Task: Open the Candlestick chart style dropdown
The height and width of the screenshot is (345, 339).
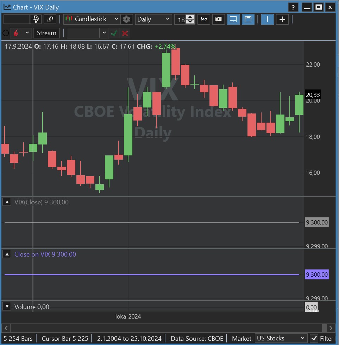Action: [92, 19]
